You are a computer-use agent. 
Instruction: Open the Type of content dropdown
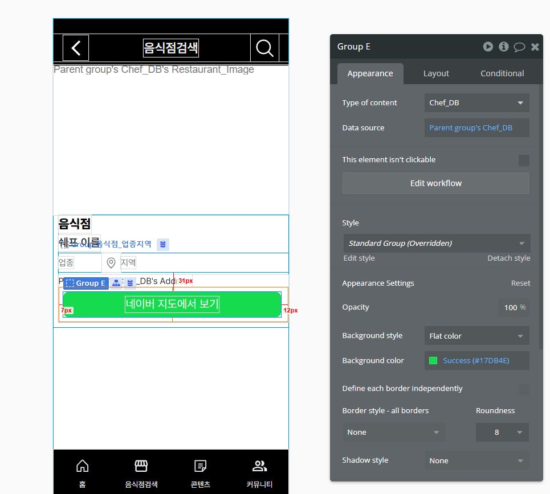pyautogui.click(x=476, y=102)
